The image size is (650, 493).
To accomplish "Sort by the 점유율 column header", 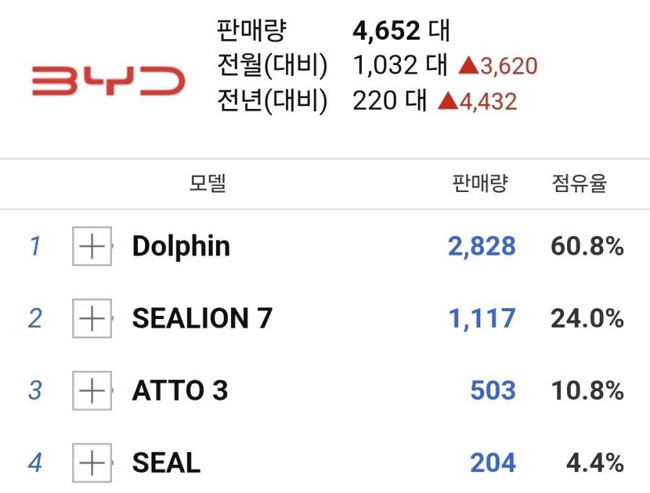I will click(x=579, y=183).
